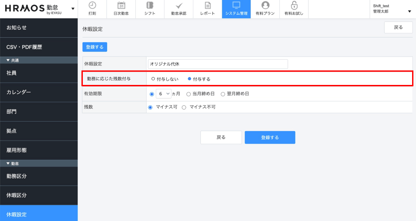Open the レポート document icon

(208, 6)
